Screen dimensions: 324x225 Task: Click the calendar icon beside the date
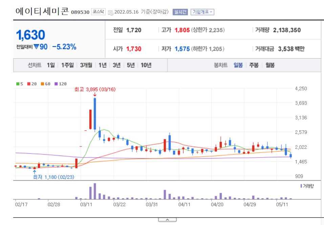click(x=111, y=13)
